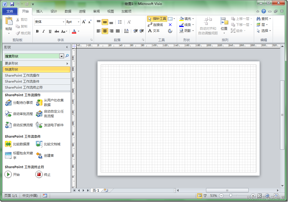
Task: Click the increase indent icon
Action: [x=142, y=31]
